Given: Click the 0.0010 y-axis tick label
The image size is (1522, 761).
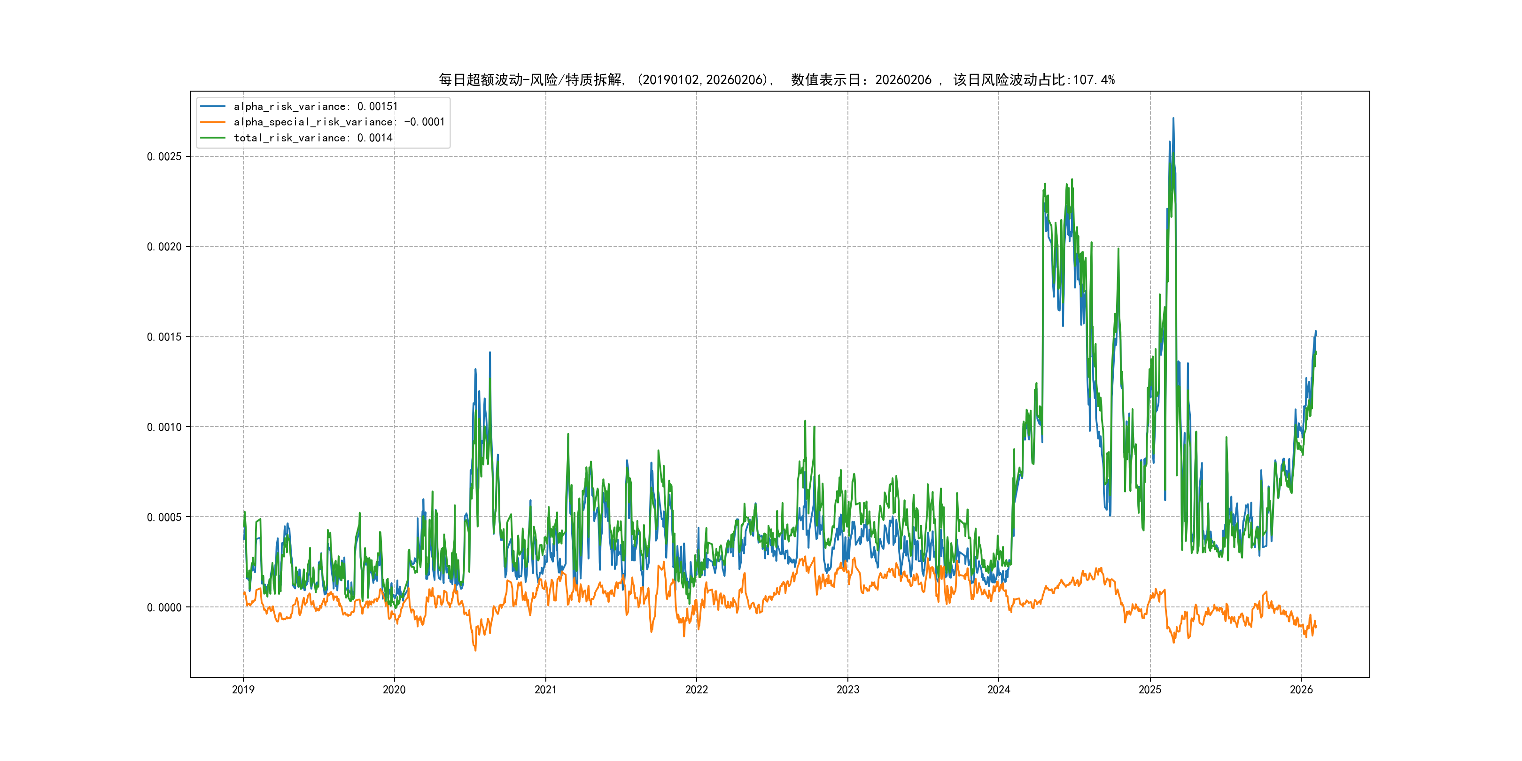Looking at the screenshot, I should click(163, 427).
